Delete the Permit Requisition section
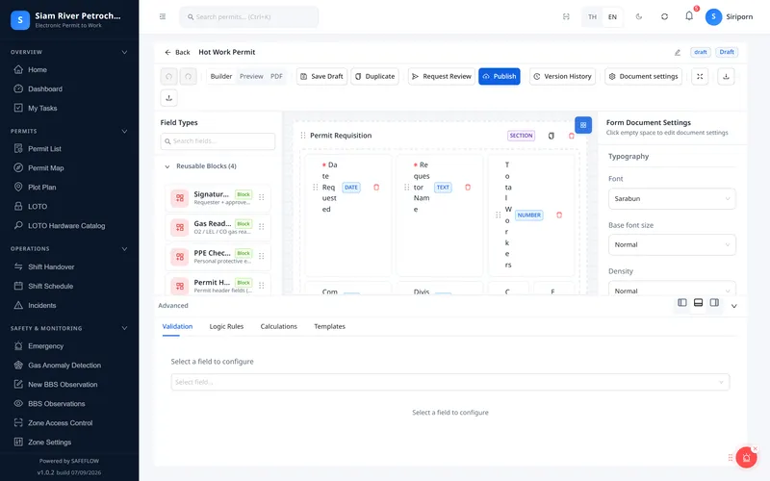770x481 pixels. [571, 136]
